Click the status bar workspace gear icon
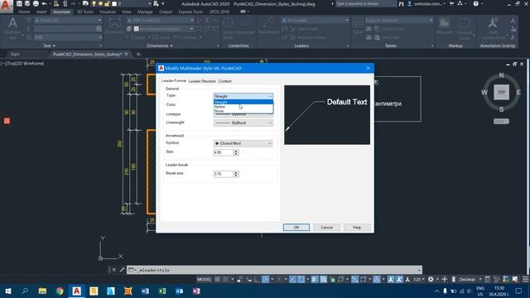This screenshot has width=530, height=298. point(431,280)
